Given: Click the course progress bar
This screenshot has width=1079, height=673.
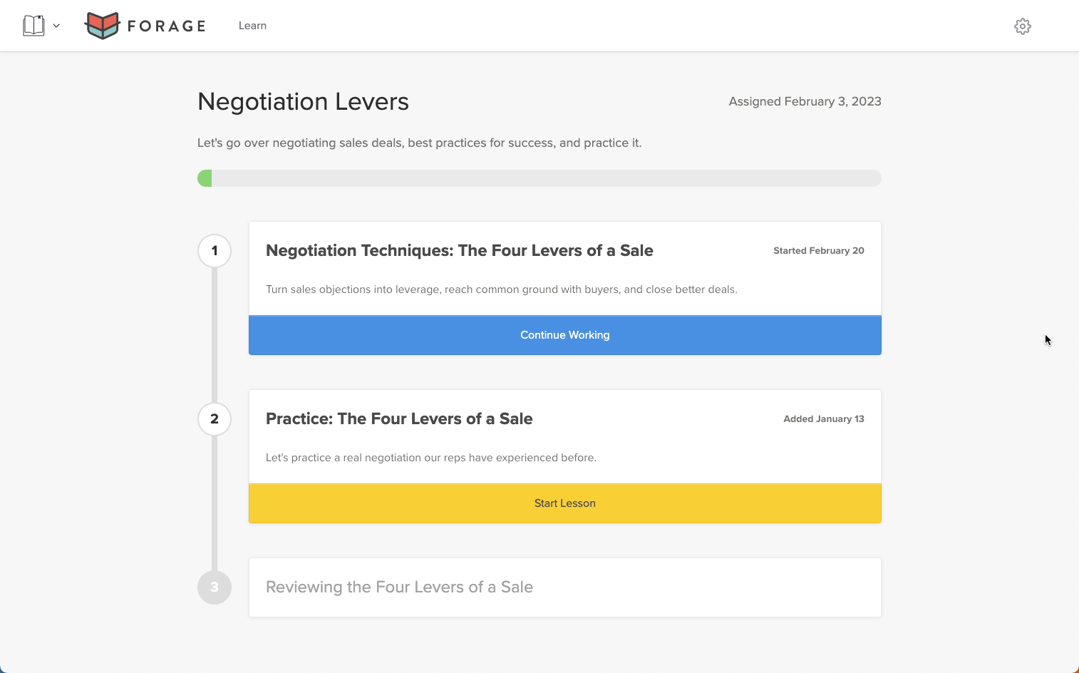Looking at the screenshot, I should pos(539,178).
